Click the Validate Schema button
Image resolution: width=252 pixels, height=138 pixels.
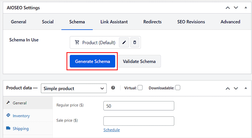(139, 61)
